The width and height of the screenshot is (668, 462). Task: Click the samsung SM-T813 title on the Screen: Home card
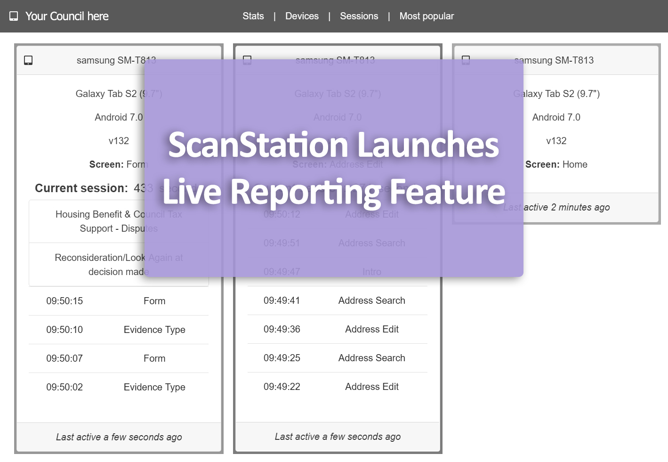(x=554, y=60)
